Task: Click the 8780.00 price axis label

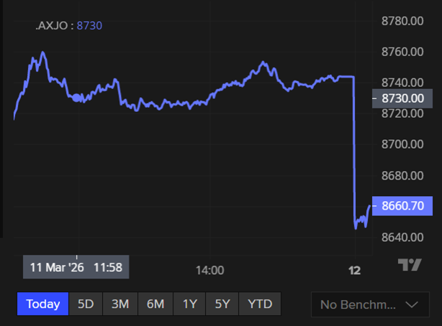Action: pyautogui.click(x=402, y=21)
